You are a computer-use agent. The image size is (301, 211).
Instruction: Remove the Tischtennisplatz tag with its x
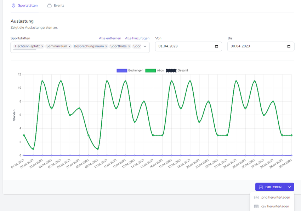pyautogui.click(x=42, y=46)
